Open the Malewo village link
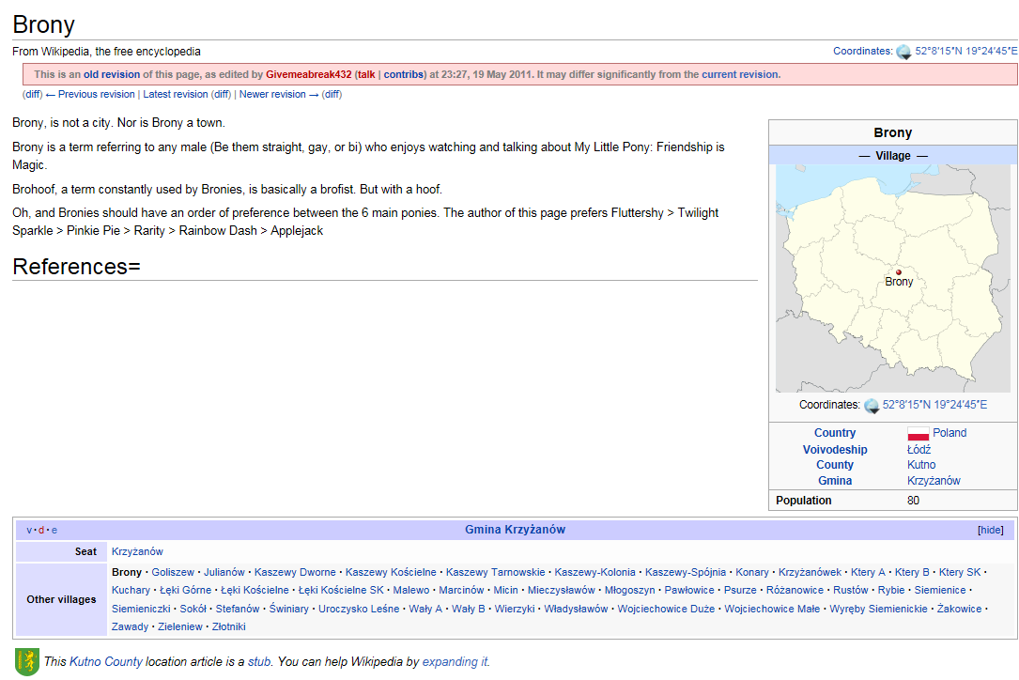1019x680 pixels. click(410, 590)
